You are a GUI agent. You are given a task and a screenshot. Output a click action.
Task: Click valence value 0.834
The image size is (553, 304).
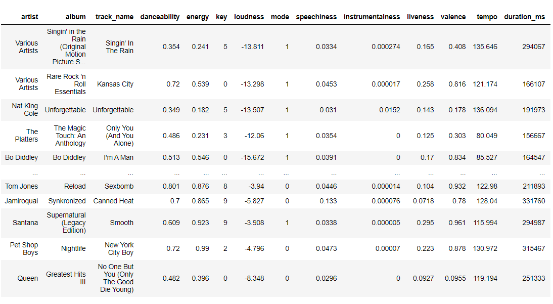click(457, 157)
